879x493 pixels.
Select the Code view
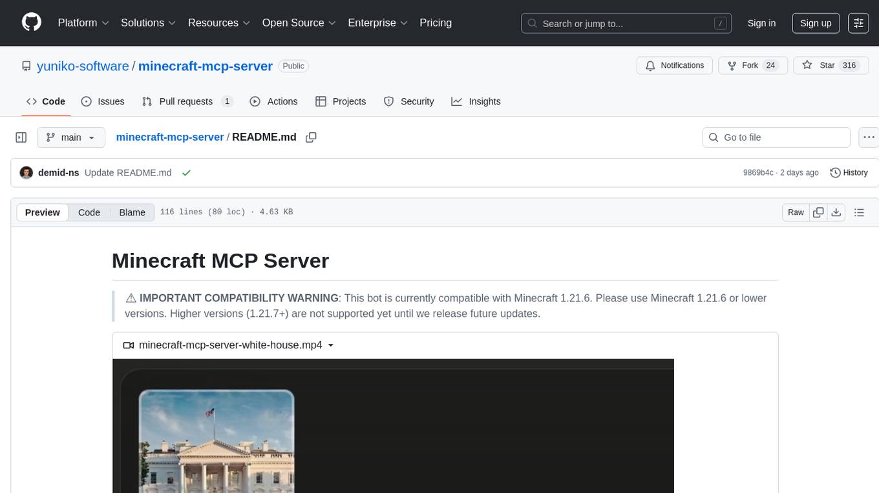tap(89, 212)
